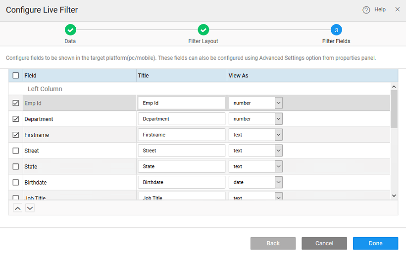Go back with the Back button
Screen dimensions: 406x257
pos(273,243)
